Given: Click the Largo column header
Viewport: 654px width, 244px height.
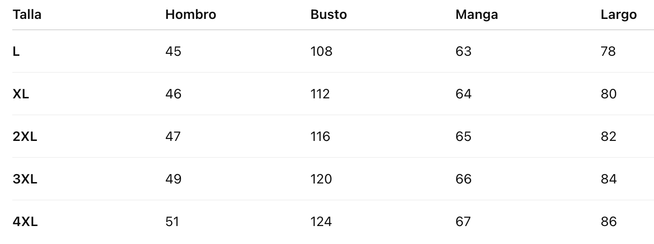Looking at the screenshot, I should point(619,15).
